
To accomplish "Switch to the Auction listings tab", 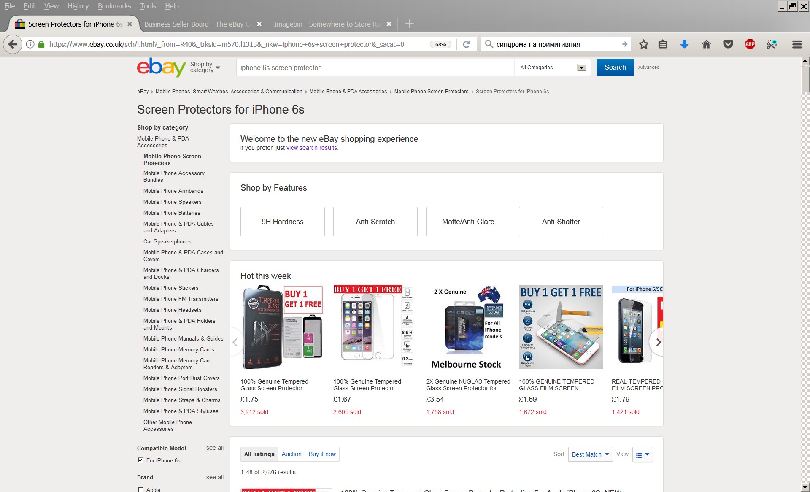I will pos(292,454).
